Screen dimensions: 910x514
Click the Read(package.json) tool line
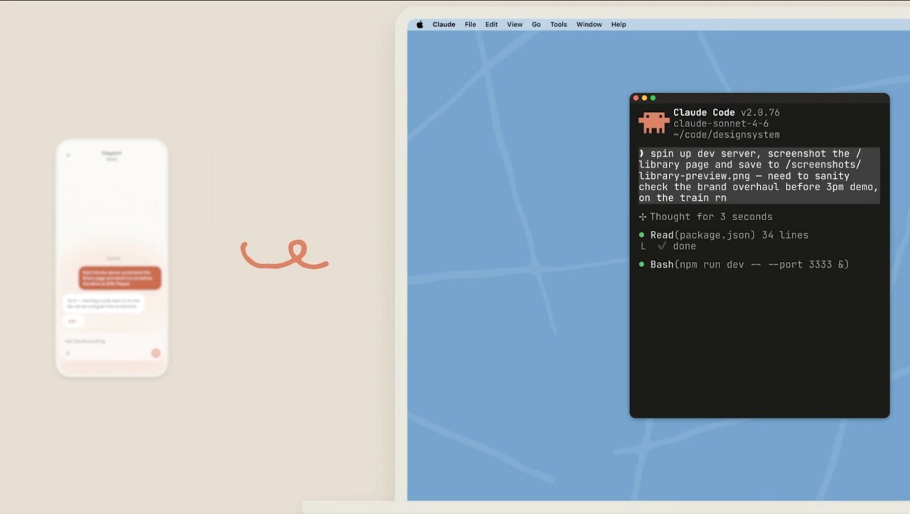(724, 235)
